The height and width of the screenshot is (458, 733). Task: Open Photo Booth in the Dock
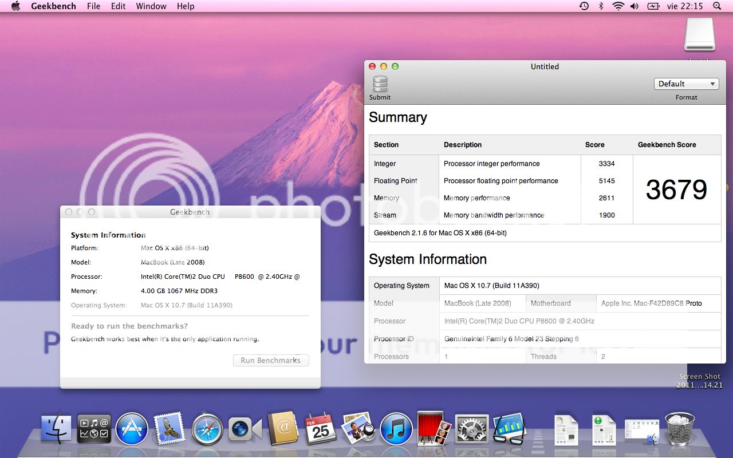[x=434, y=428]
